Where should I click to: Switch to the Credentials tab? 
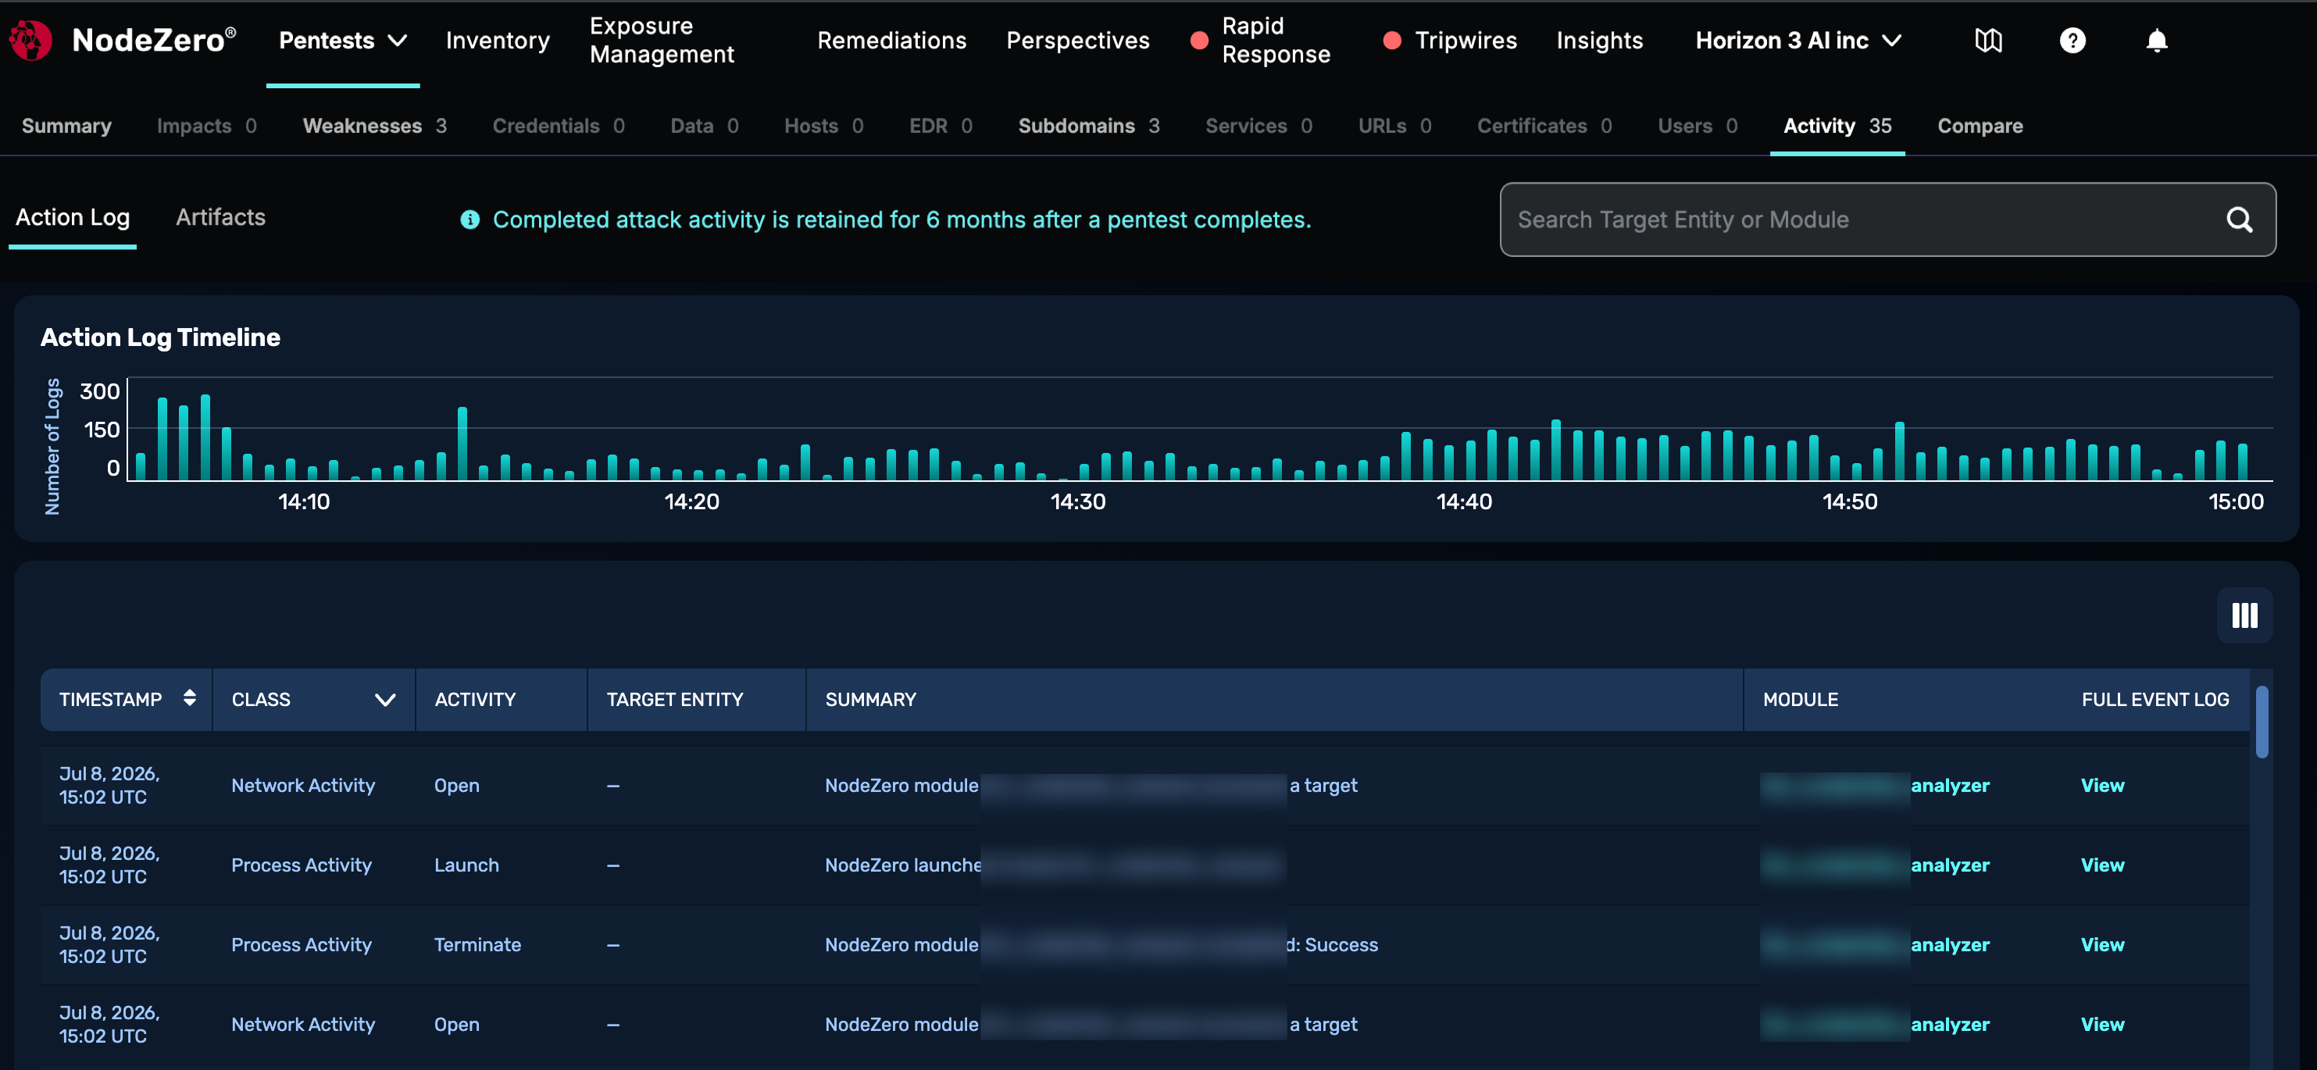(x=559, y=126)
